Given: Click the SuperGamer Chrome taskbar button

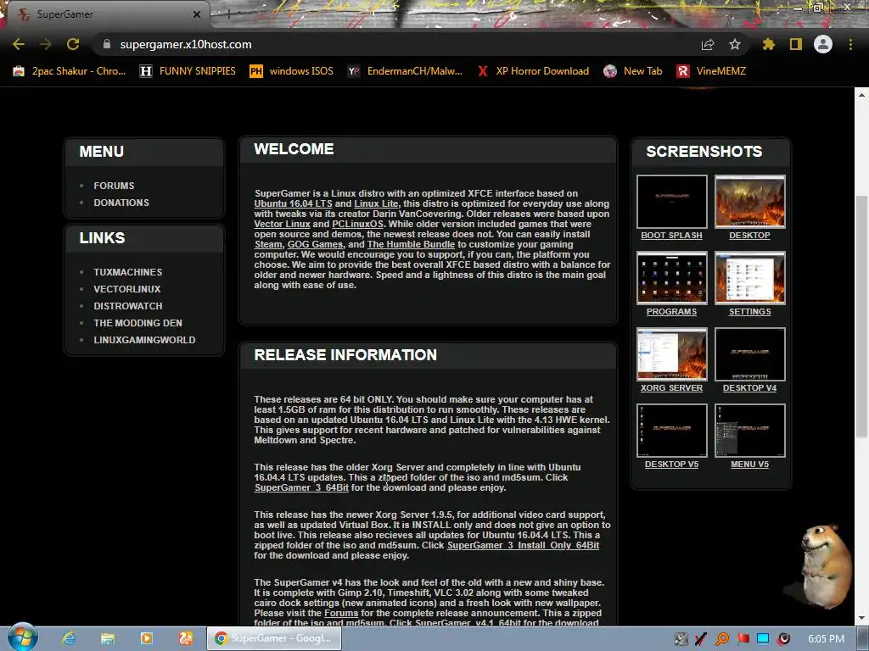Looking at the screenshot, I should pos(274,639).
